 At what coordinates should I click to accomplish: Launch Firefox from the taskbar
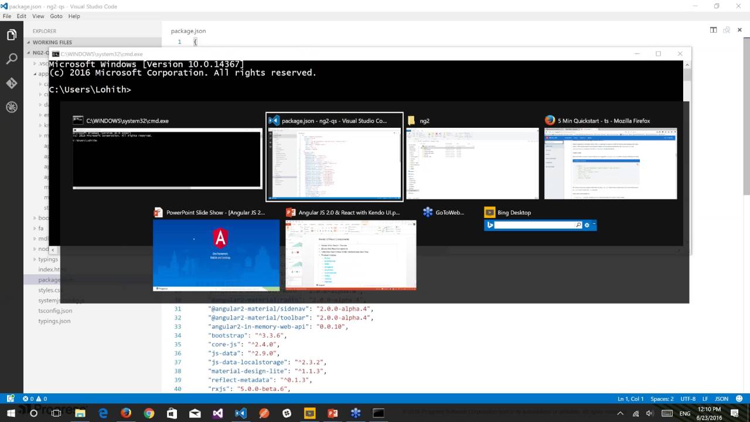click(126, 413)
